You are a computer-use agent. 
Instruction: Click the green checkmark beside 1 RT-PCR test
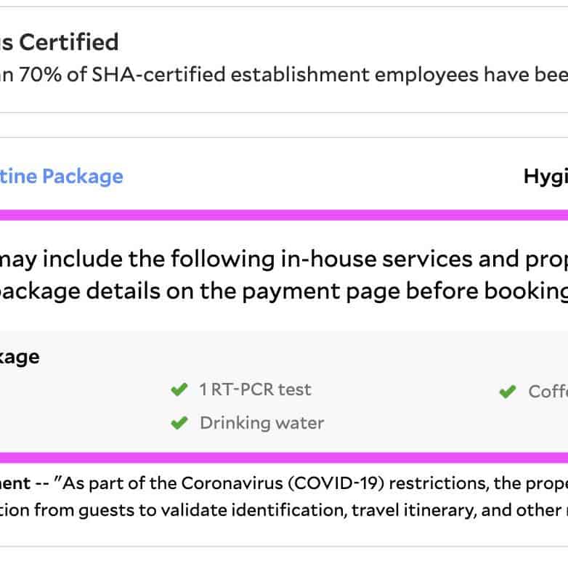pos(179,390)
